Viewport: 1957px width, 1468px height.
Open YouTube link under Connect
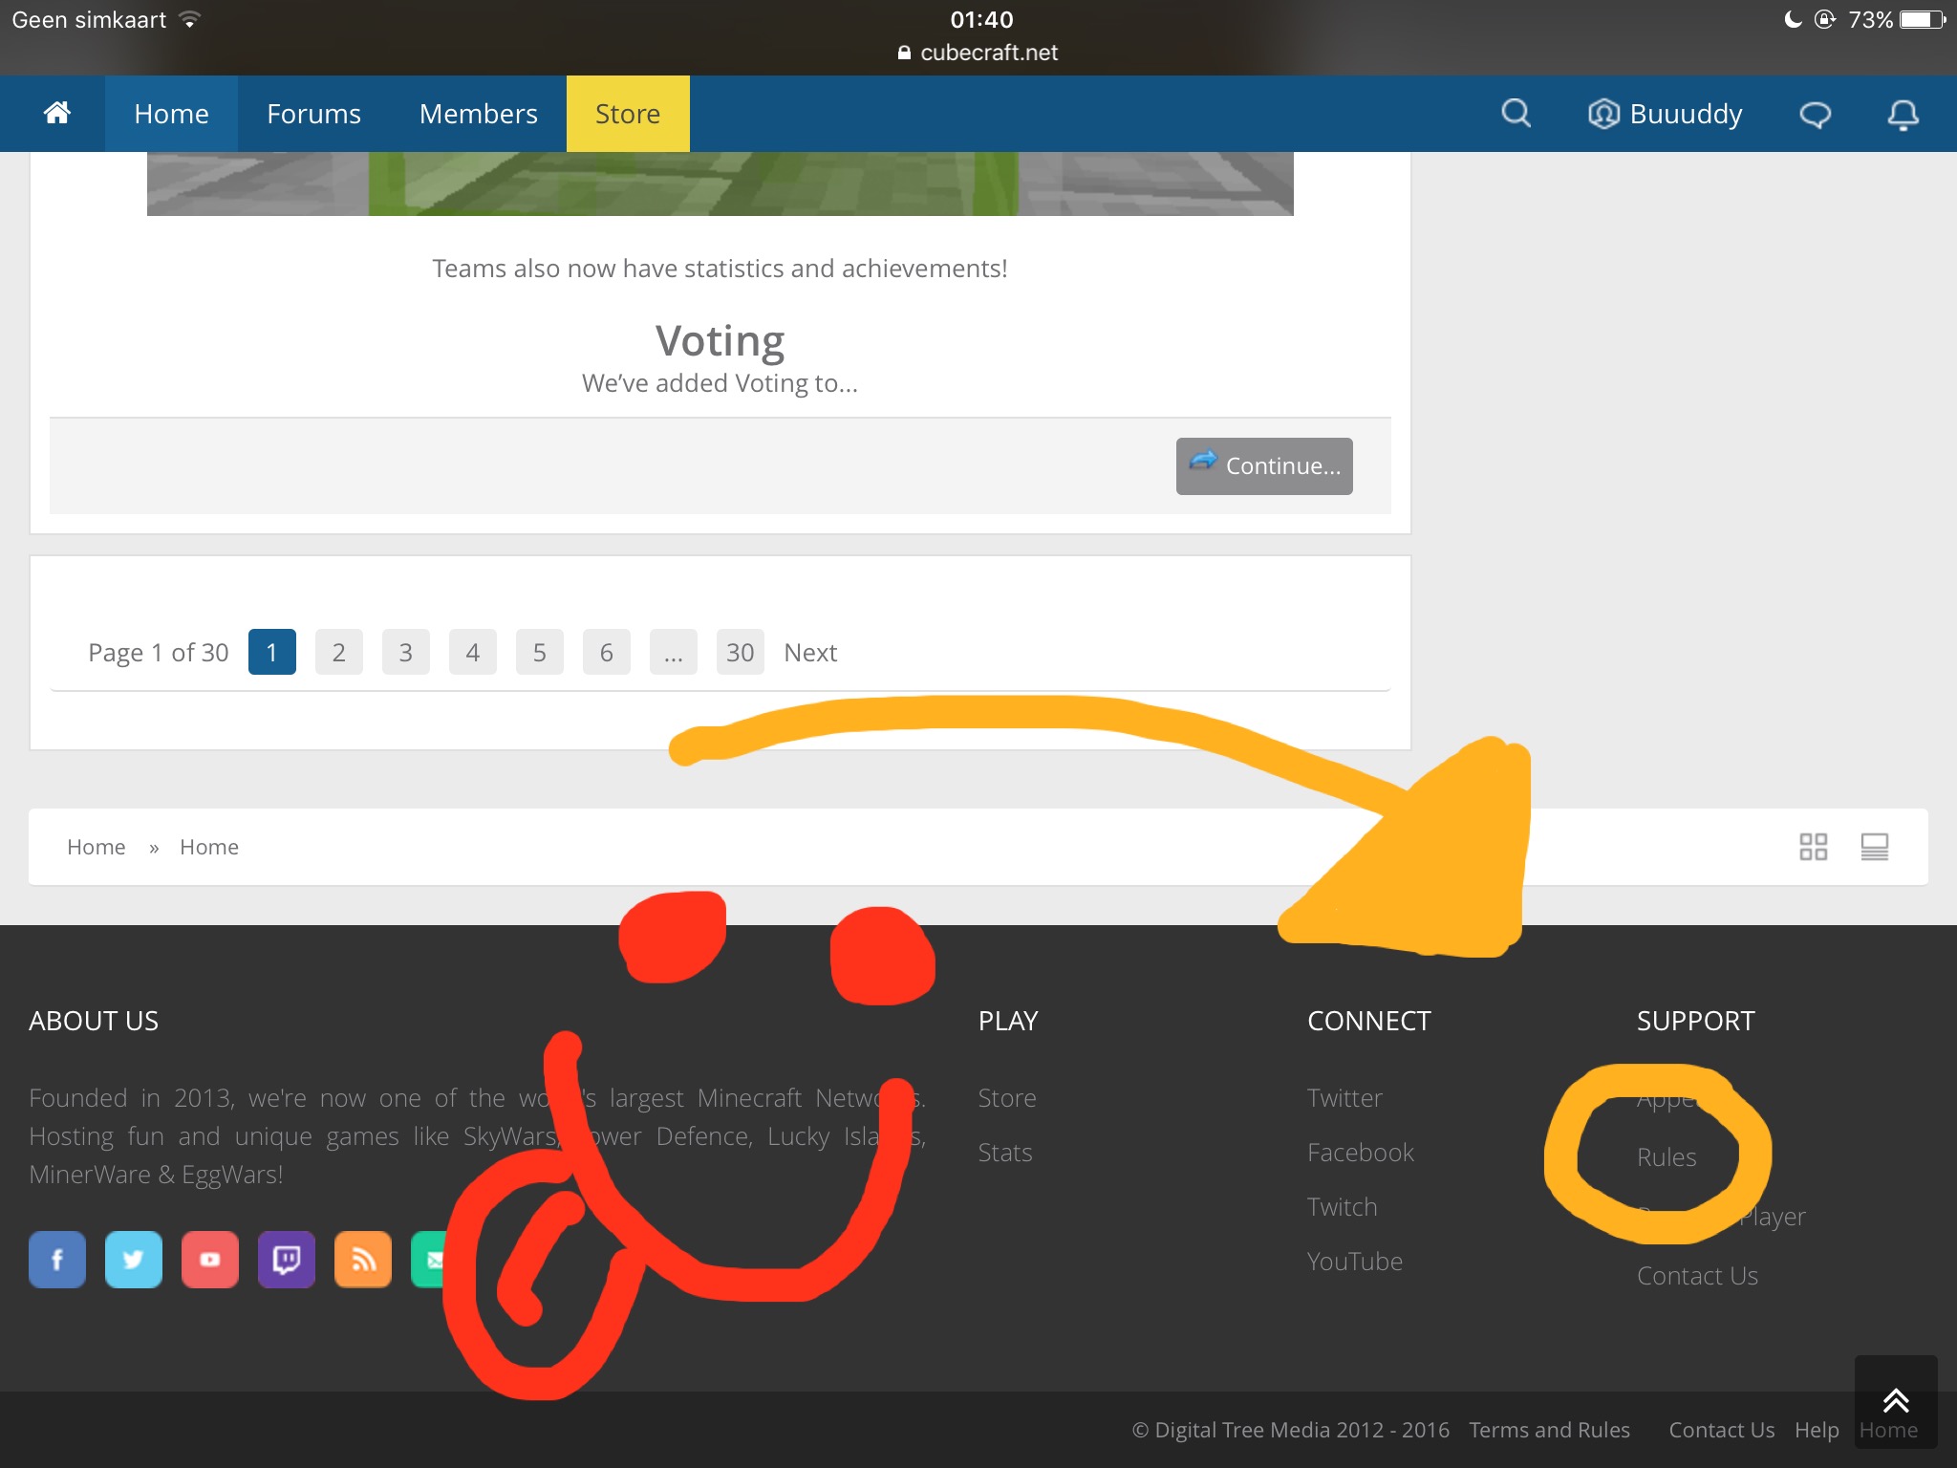click(1355, 1261)
